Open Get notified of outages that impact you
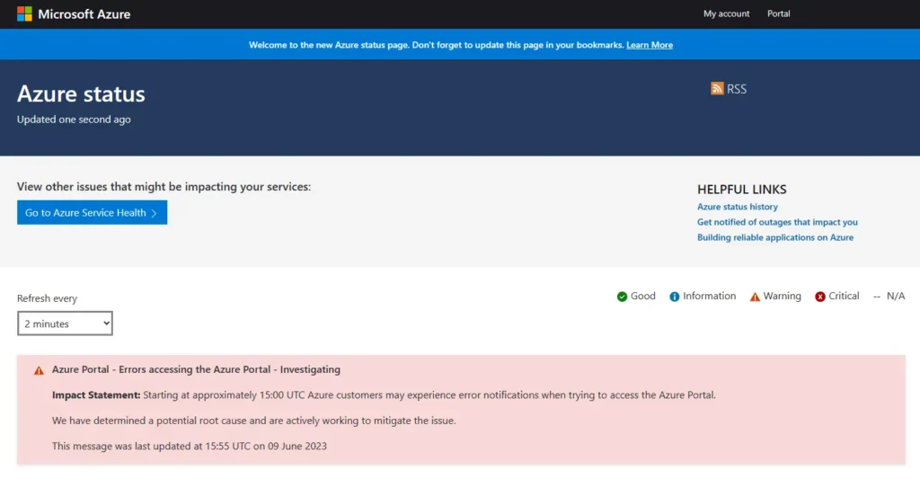The height and width of the screenshot is (479, 920). click(777, 222)
